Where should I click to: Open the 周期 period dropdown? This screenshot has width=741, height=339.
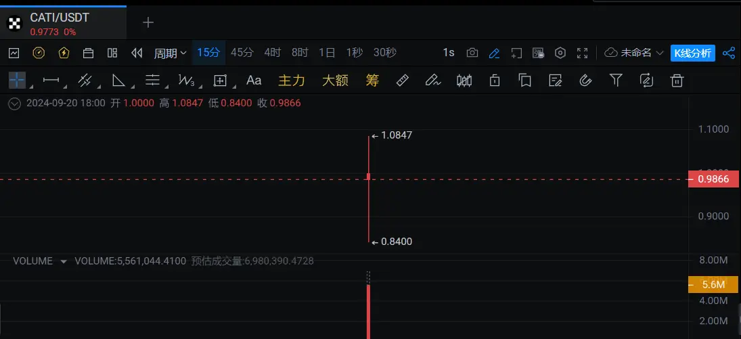pos(170,53)
